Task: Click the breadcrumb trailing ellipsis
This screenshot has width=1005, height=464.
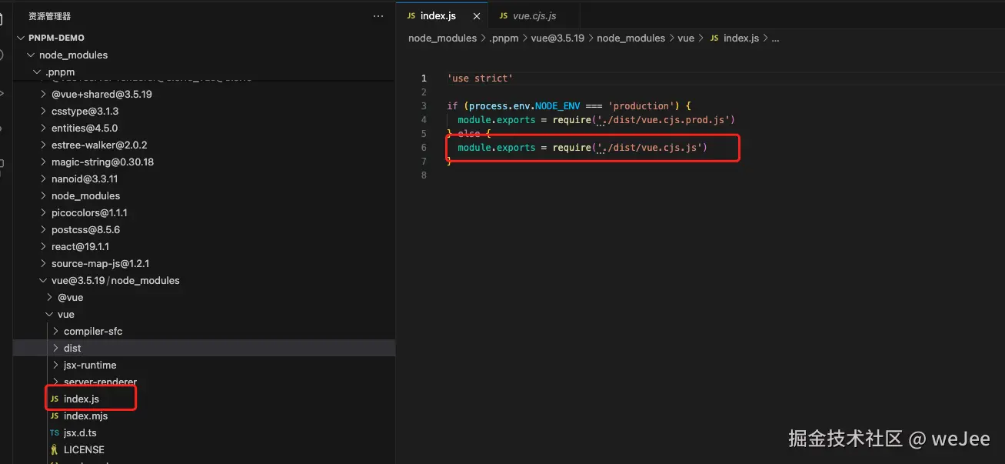Action: pyautogui.click(x=775, y=38)
